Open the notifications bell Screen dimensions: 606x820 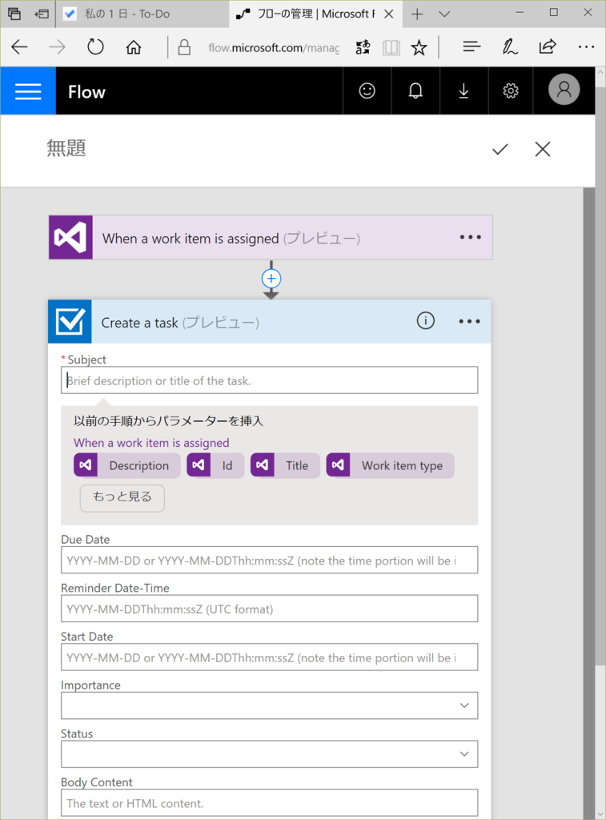tap(415, 91)
